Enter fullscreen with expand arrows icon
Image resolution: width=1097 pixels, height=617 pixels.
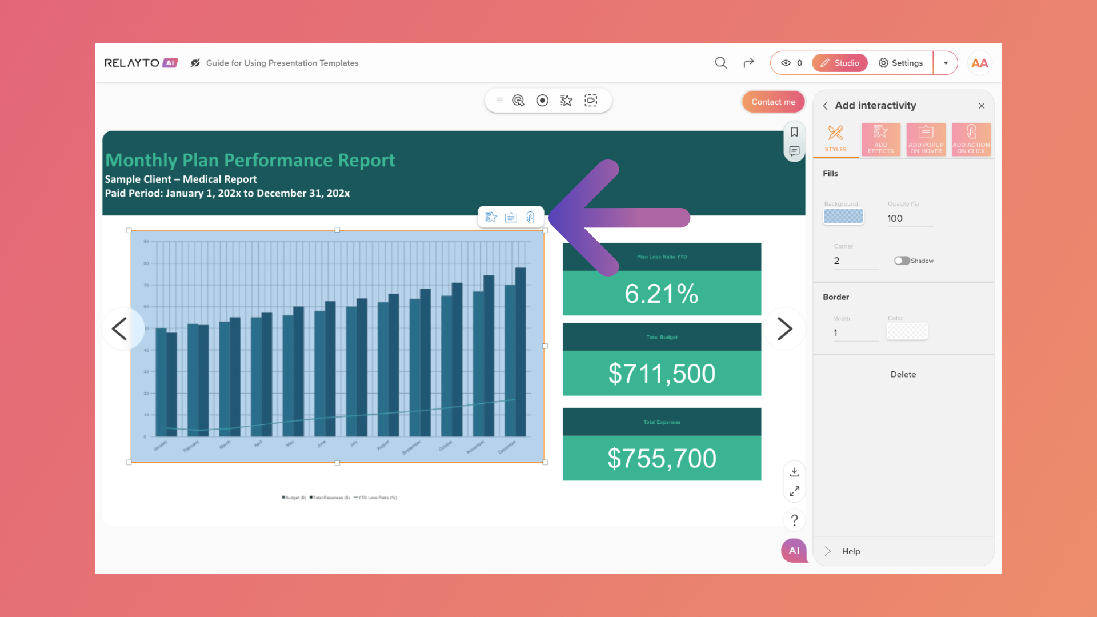pyautogui.click(x=794, y=491)
